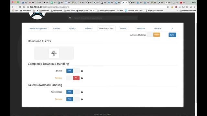Open the Sonarr logo home link
Viewport: 207px width, 116px height.
point(38,16)
